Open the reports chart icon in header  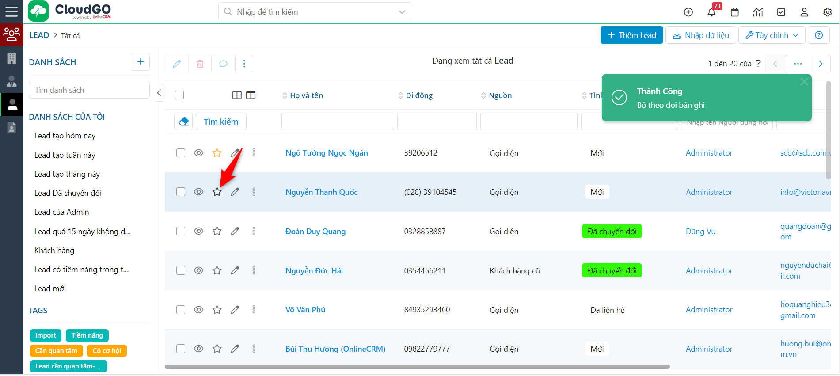(758, 12)
